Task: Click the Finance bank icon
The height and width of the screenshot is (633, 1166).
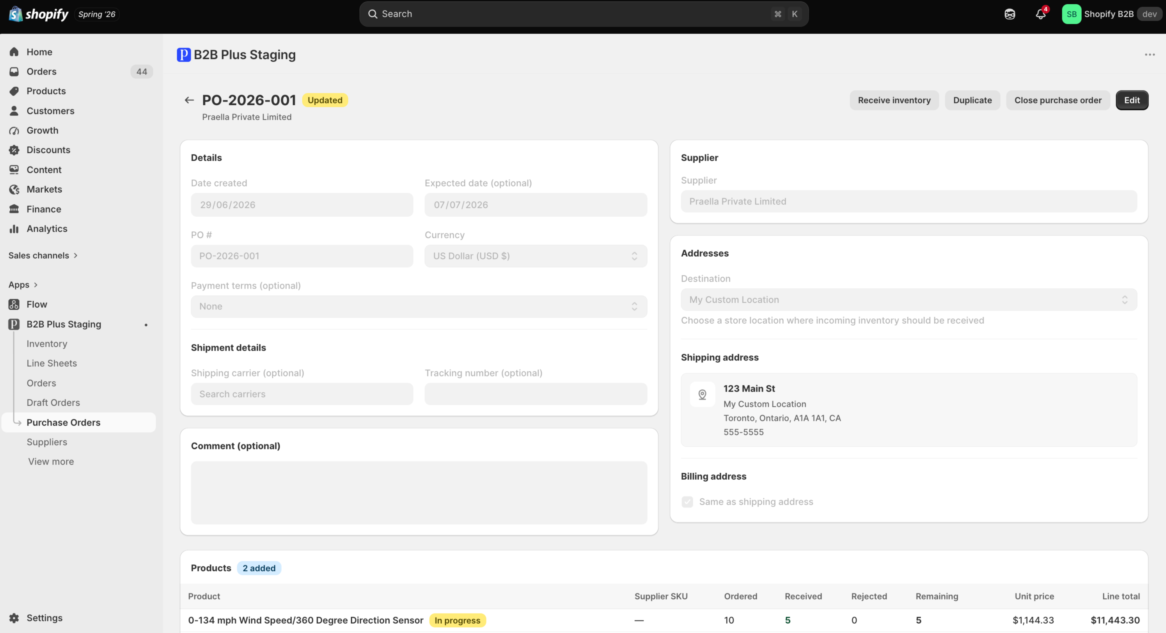Action: [x=14, y=209]
